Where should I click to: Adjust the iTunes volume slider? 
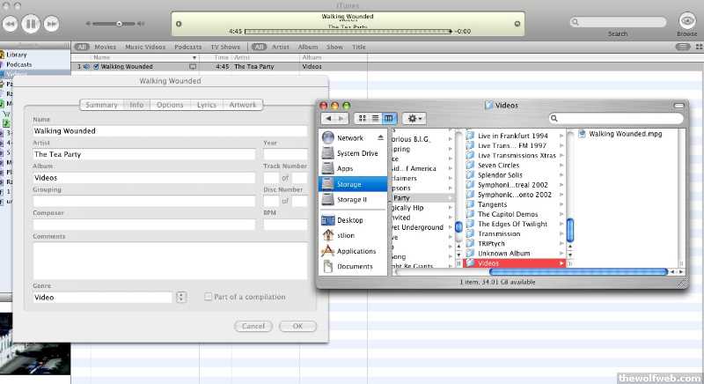click(x=119, y=23)
